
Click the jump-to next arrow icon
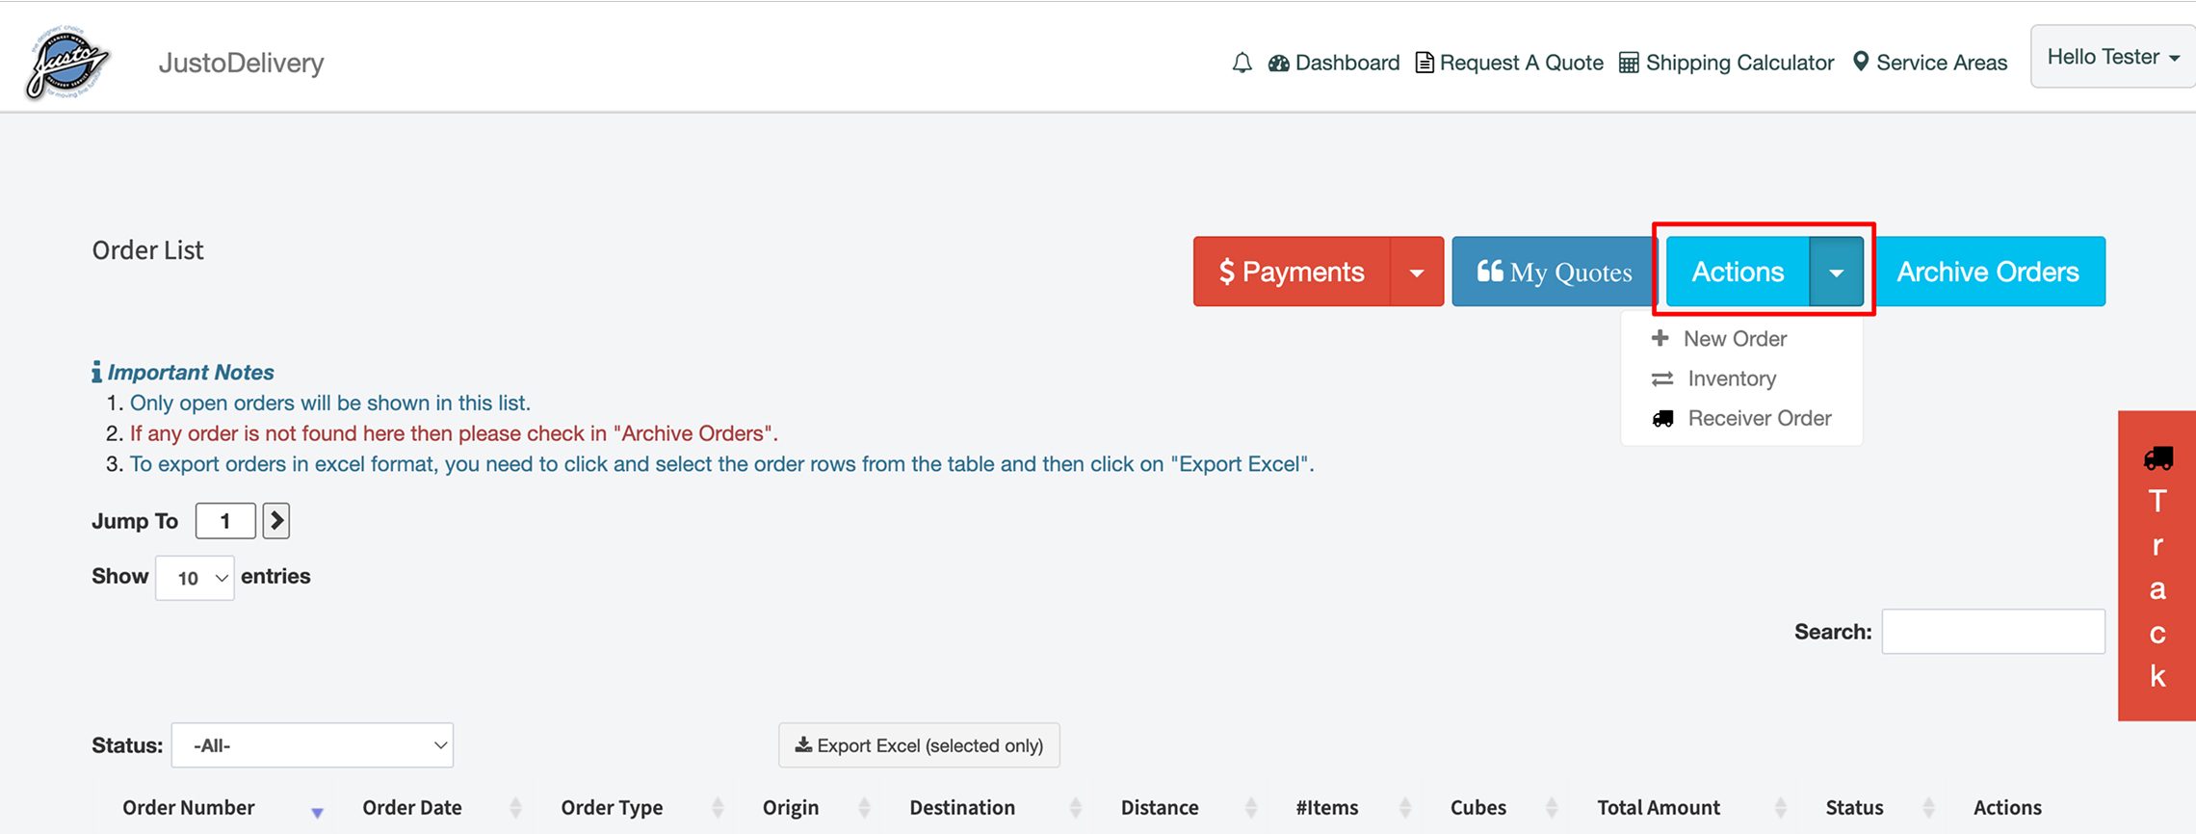pyautogui.click(x=276, y=521)
